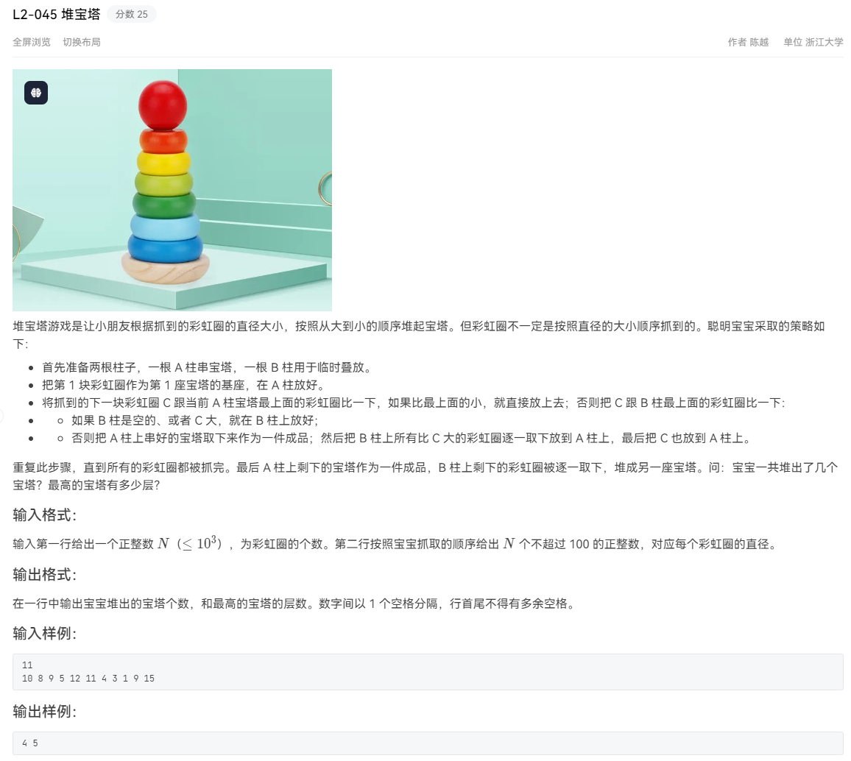Click the problem title L2-045 堆宝塔

point(57,15)
